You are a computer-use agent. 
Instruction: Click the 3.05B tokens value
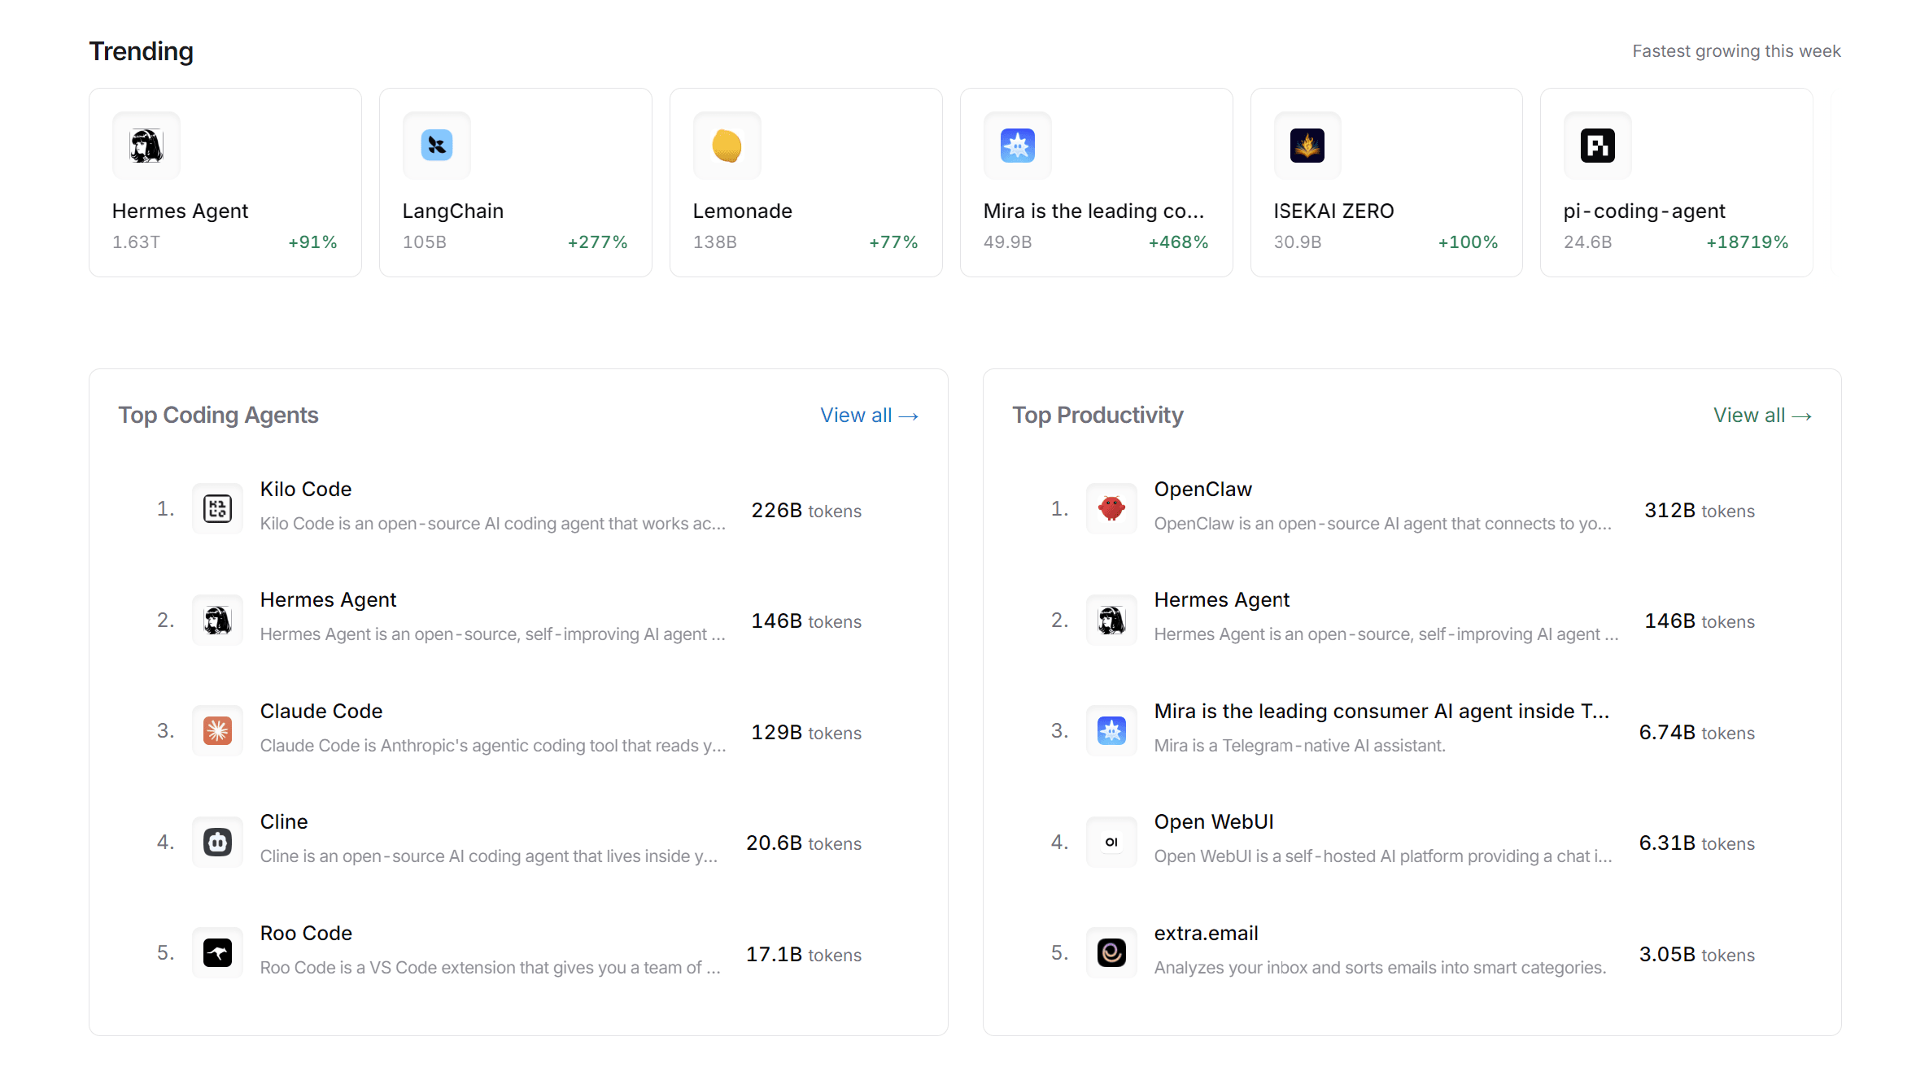point(1697,955)
